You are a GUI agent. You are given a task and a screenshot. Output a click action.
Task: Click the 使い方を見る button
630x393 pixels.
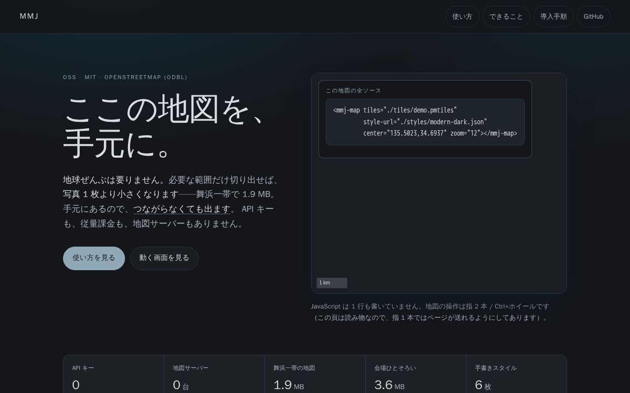click(x=94, y=258)
